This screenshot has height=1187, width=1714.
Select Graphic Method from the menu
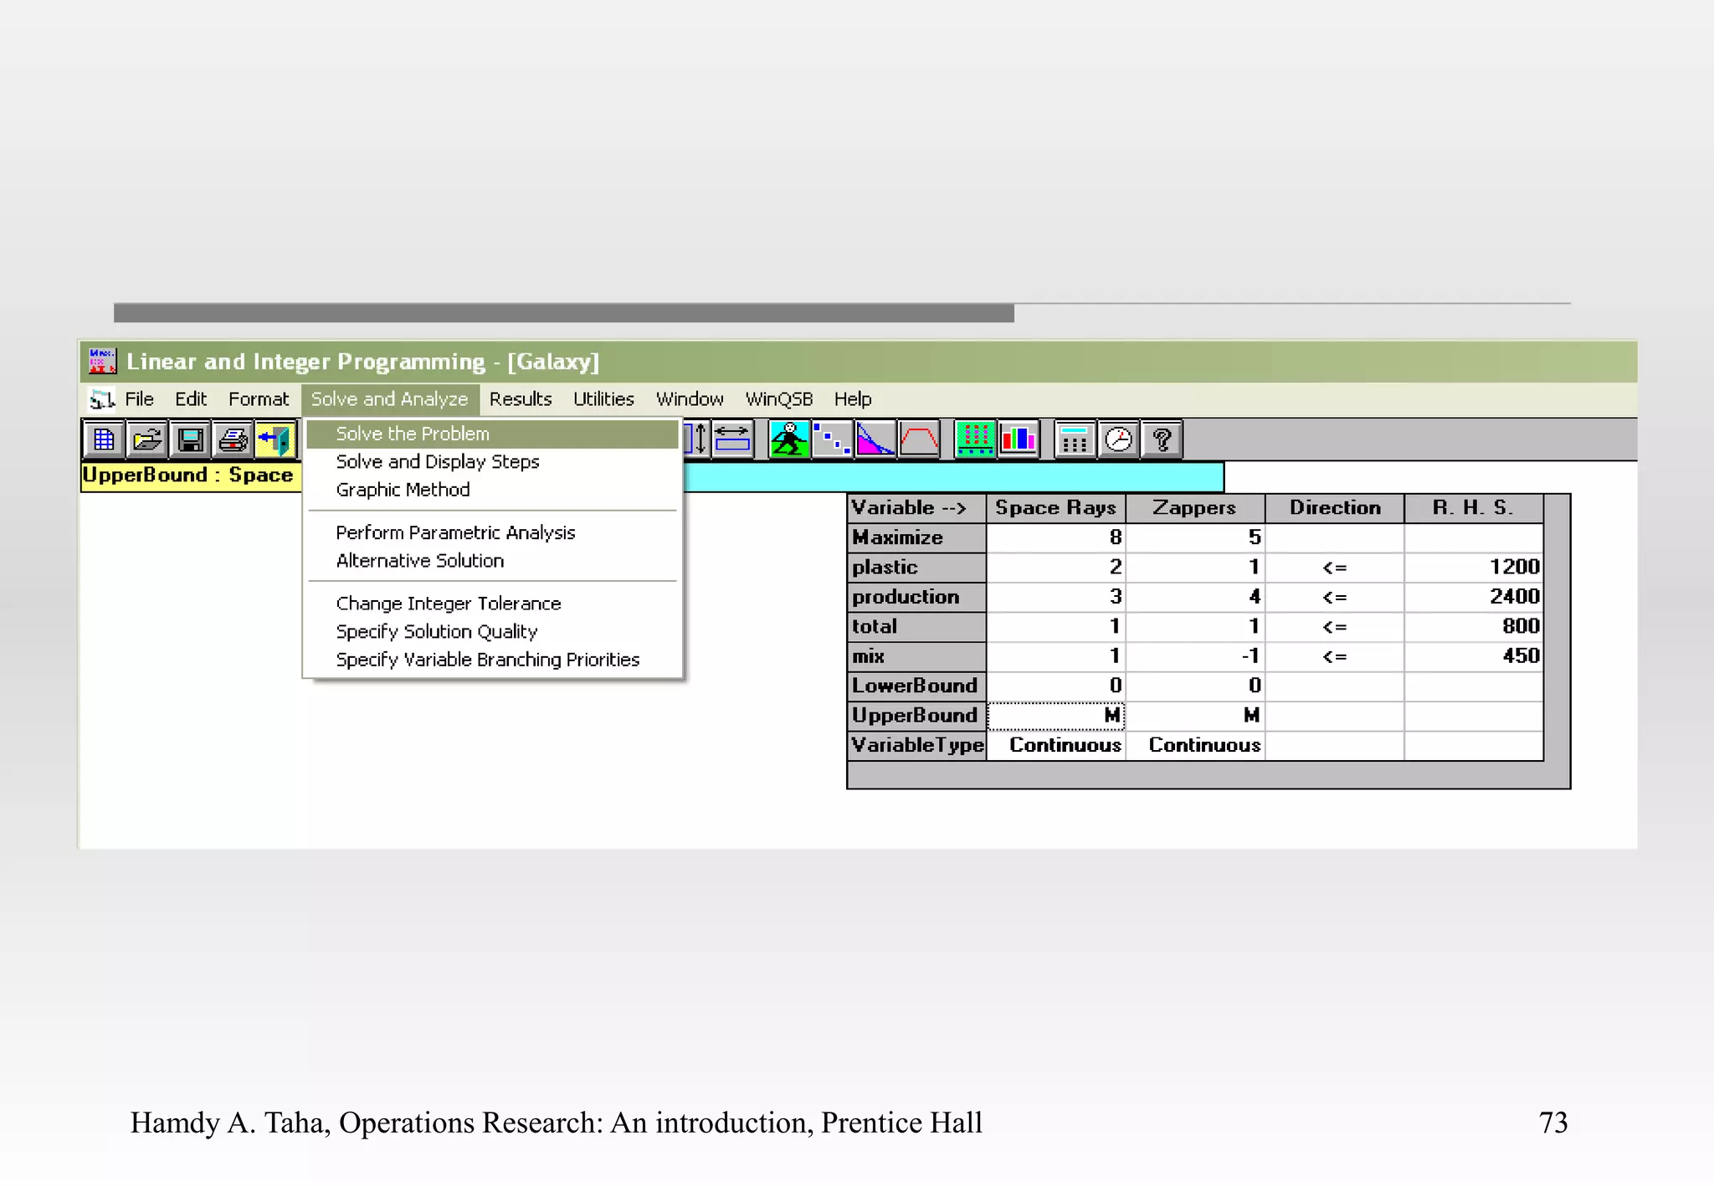click(403, 490)
